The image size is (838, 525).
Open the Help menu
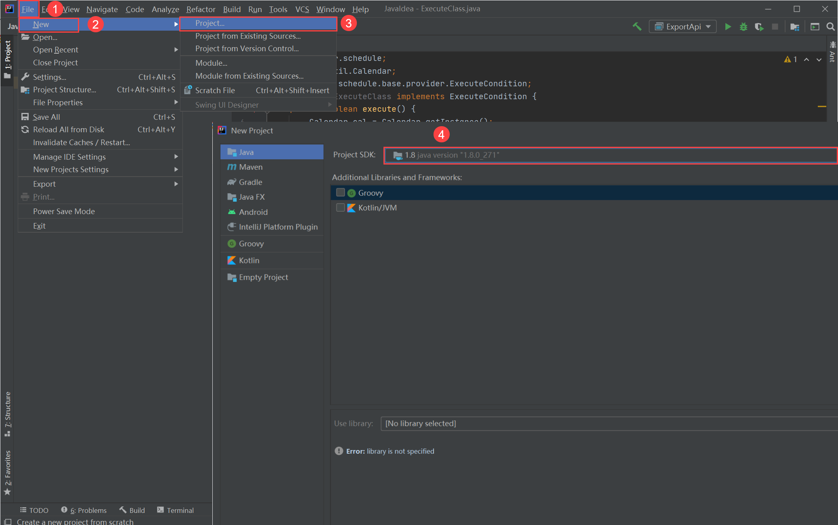(x=360, y=9)
